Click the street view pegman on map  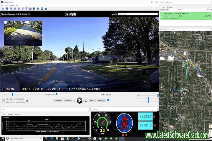pyautogui.click(x=210, y=126)
